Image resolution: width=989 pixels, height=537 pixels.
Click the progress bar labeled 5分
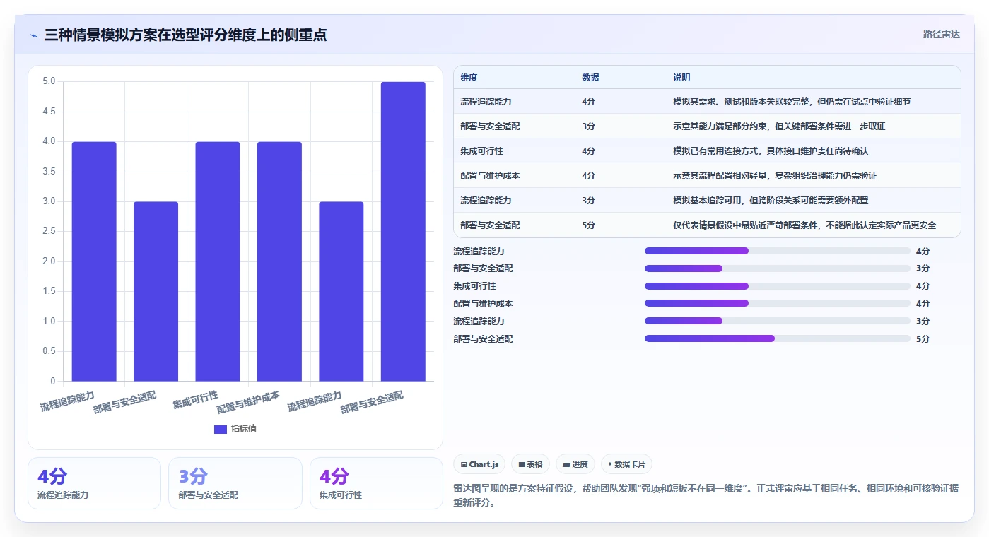pyautogui.click(x=778, y=339)
